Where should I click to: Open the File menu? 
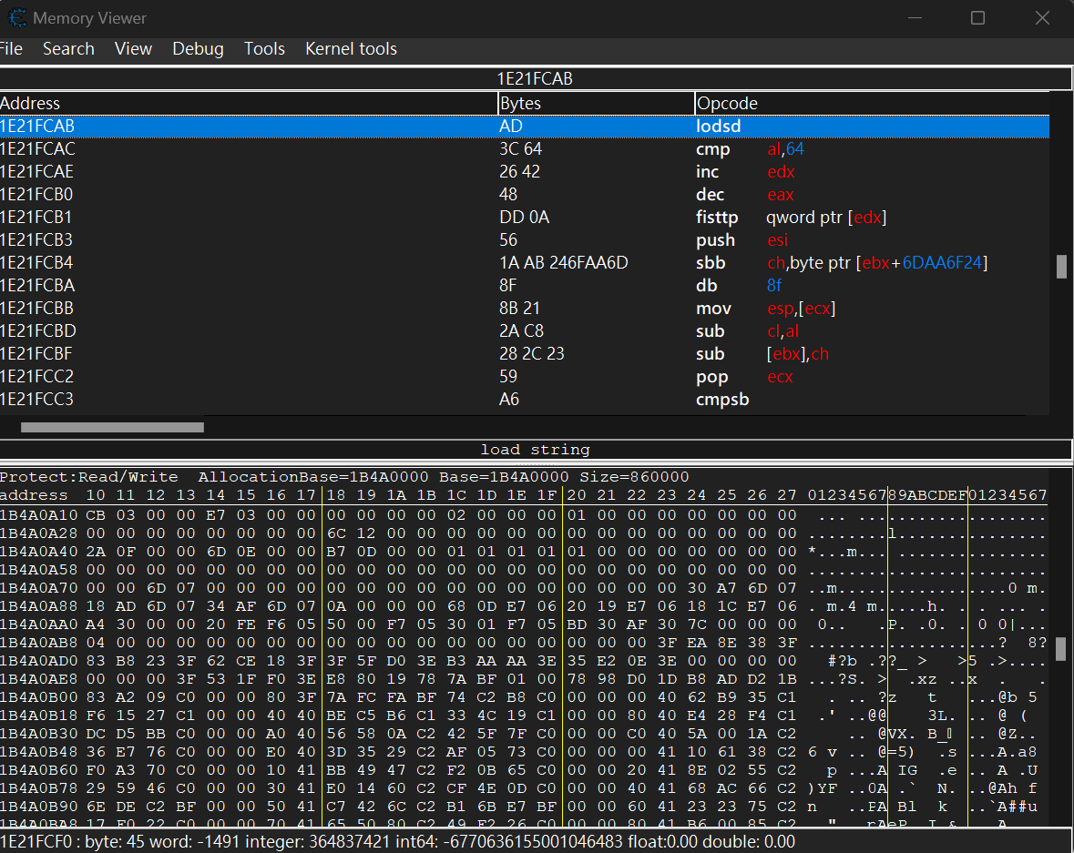click(11, 49)
